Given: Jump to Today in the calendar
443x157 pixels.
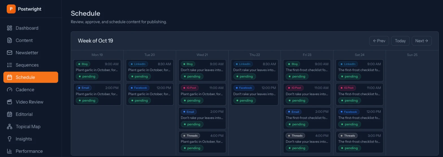Looking at the screenshot, I should (400, 41).
